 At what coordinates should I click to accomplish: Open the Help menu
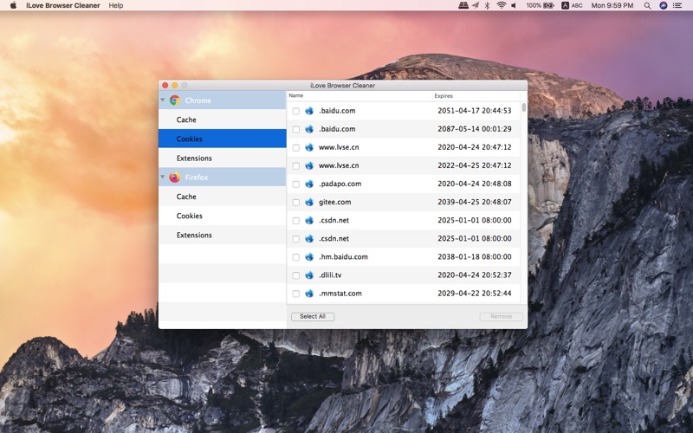116,5
